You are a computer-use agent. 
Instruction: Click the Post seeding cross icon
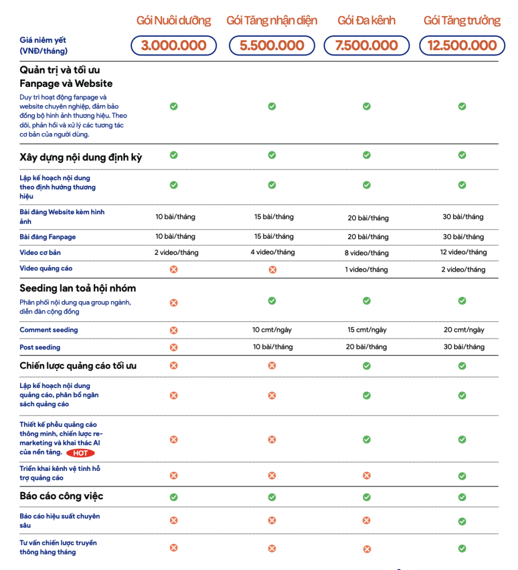click(174, 347)
